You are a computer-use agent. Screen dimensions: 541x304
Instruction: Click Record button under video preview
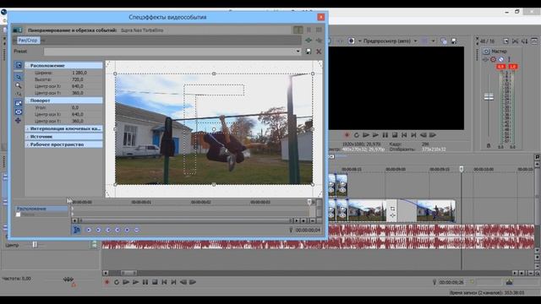pyautogui.click(x=347, y=135)
